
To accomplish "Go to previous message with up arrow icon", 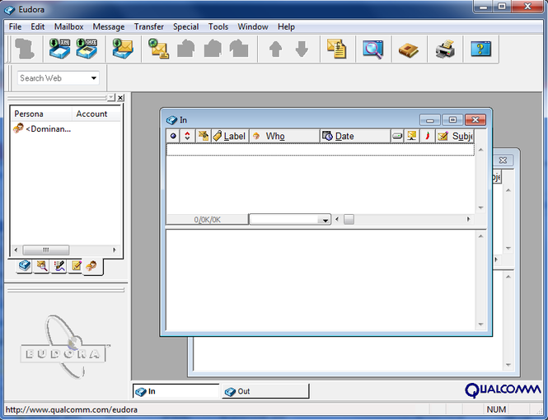I will [275, 49].
